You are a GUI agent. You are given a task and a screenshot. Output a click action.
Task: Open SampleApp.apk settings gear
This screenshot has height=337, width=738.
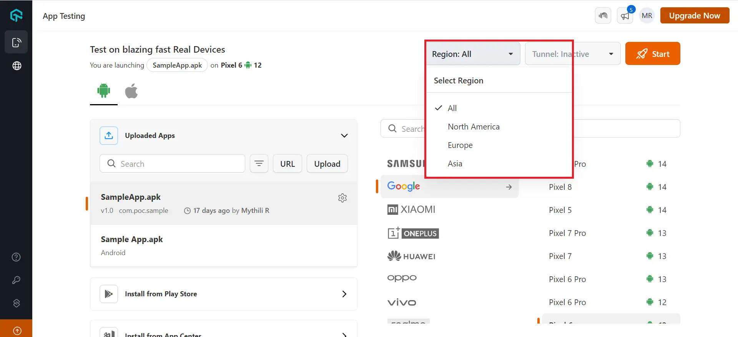click(342, 198)
